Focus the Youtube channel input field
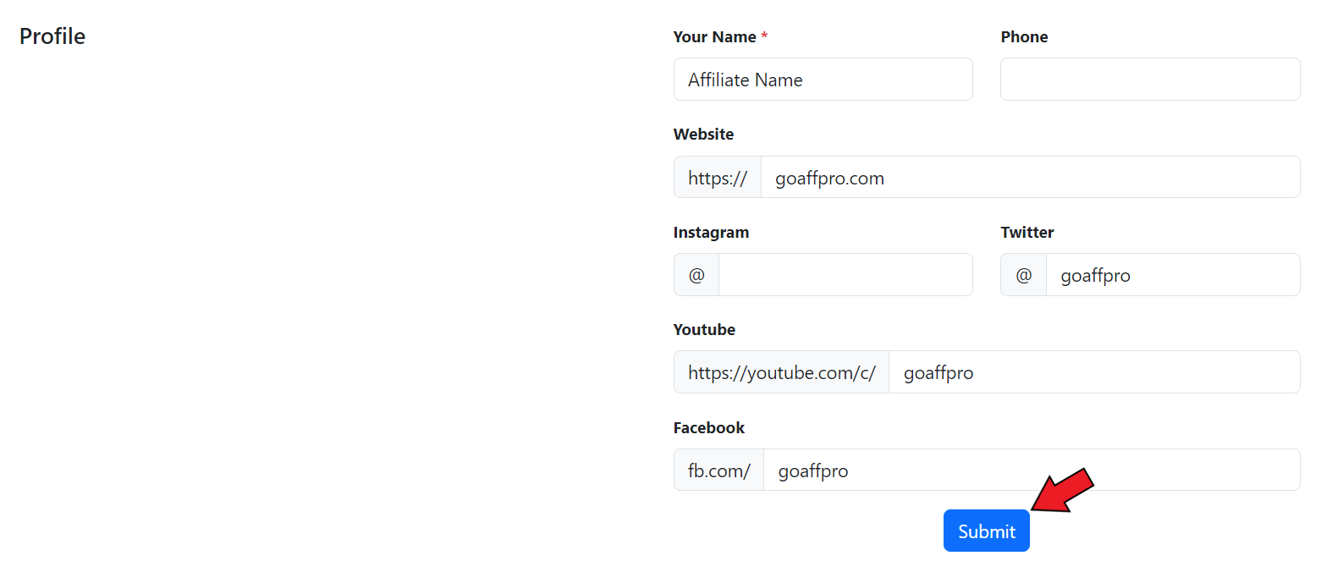The height and width of the screenshot is (572, 1321). click(1093, 372)
